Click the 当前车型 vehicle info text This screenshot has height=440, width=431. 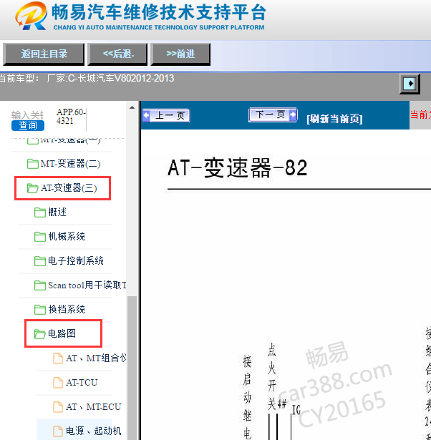[x=87, y=78]
